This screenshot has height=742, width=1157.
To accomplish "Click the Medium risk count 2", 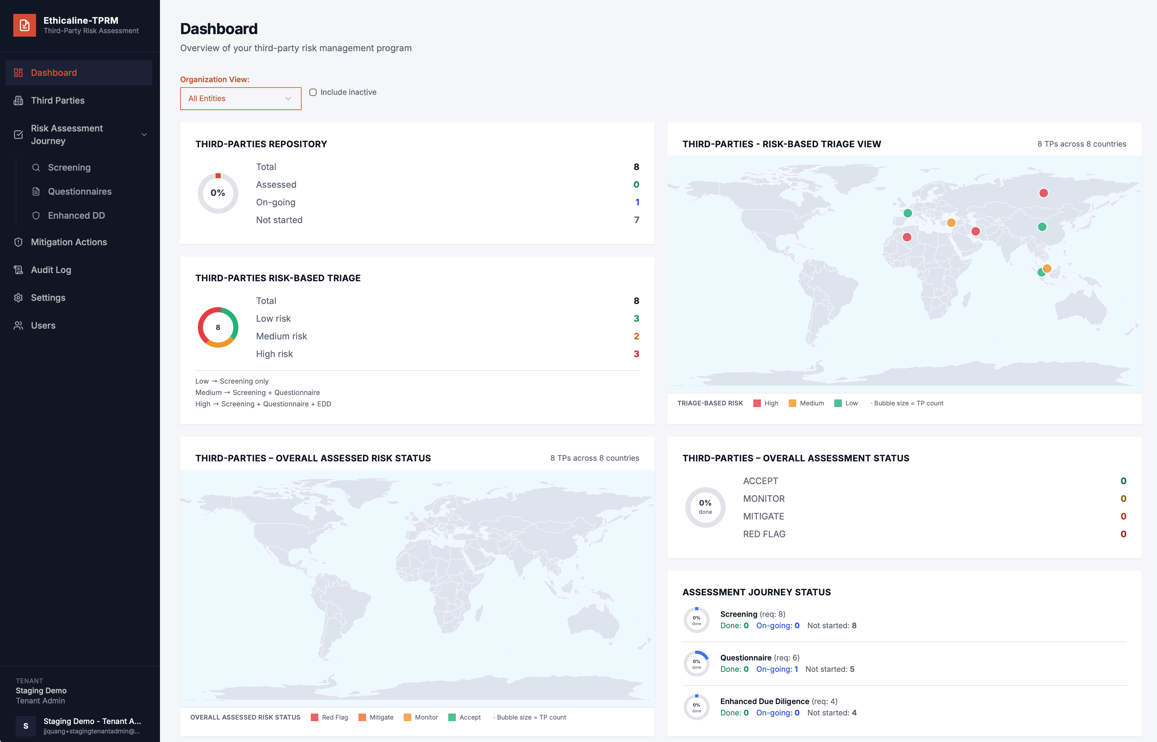I will 636,336.
